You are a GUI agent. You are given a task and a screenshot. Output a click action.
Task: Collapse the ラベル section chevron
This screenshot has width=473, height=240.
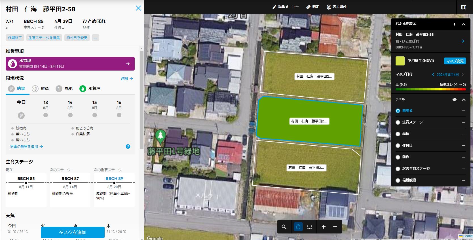464,99
